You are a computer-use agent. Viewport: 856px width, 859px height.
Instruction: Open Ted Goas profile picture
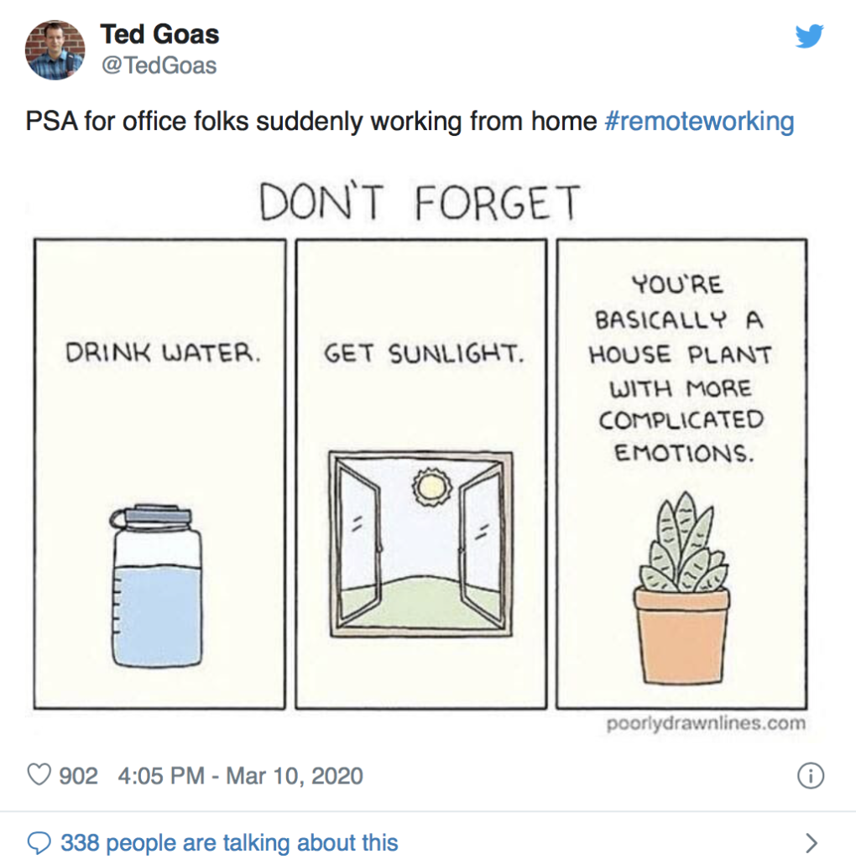pos(55,49)
